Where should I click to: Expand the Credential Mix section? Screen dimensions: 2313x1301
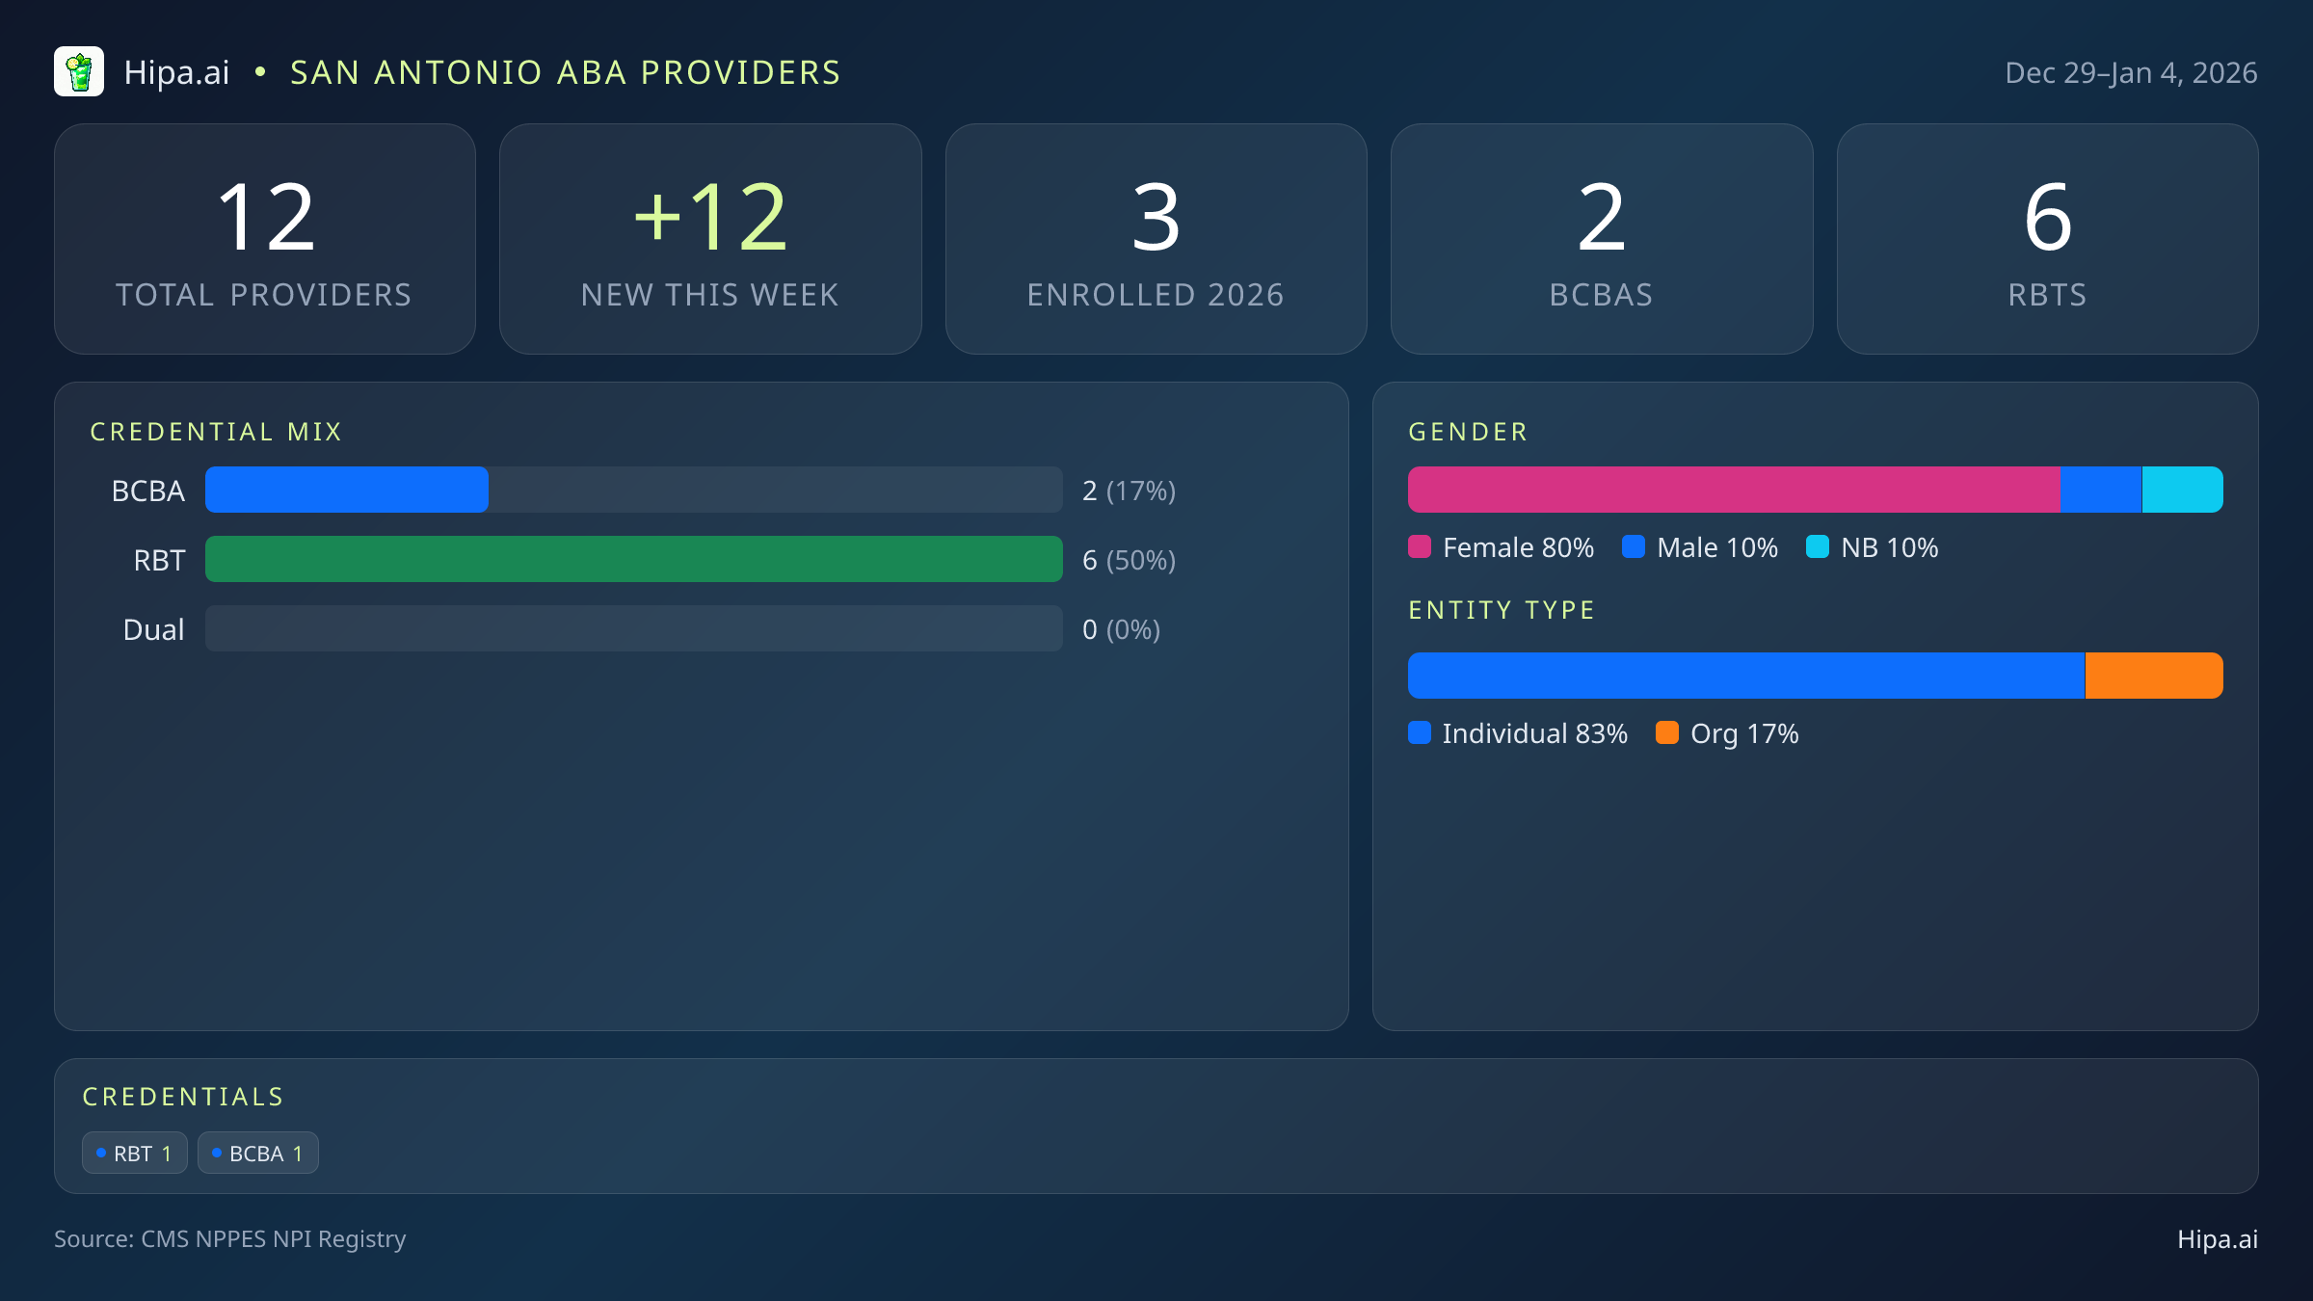[217, 431]
